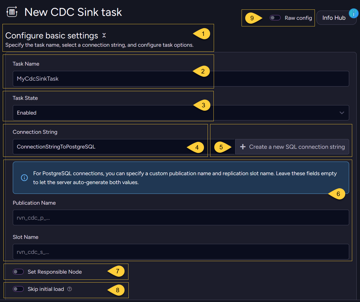This screenshot has height=302, width=360.
Task: Click the 'Set Responsible Node' label text
Action: (x=55, y=272)
